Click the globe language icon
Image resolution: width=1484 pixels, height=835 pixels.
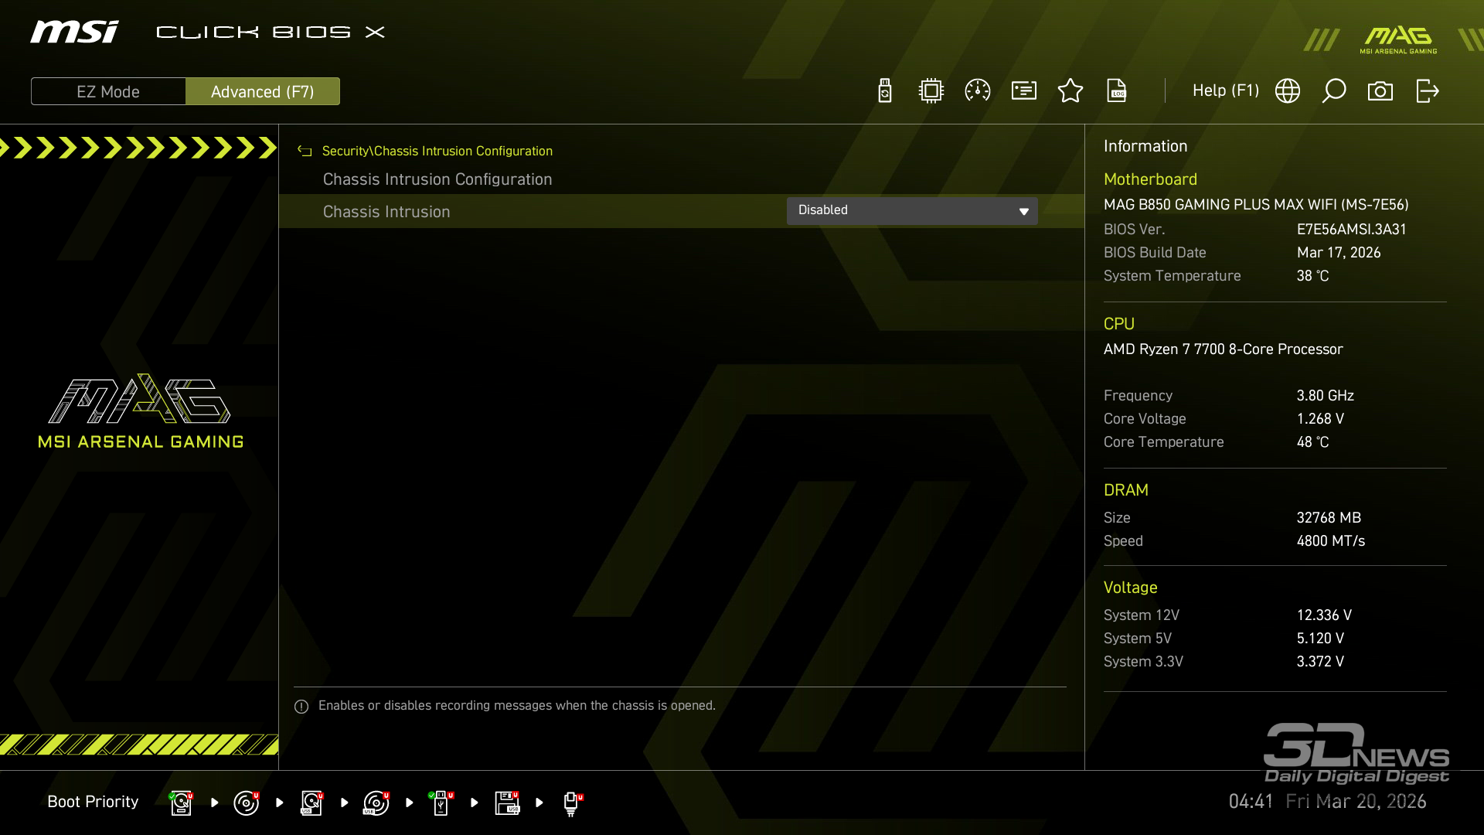pyautogui.click(x=1288, y=91)
